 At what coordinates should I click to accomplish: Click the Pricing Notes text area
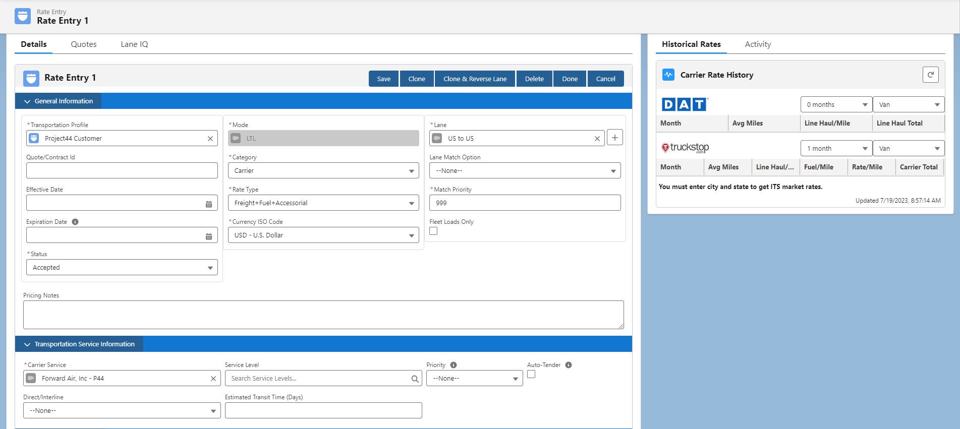323,315
